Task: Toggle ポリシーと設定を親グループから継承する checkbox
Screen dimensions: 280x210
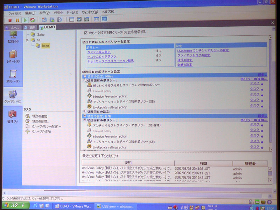Action: tap(86, 33)
